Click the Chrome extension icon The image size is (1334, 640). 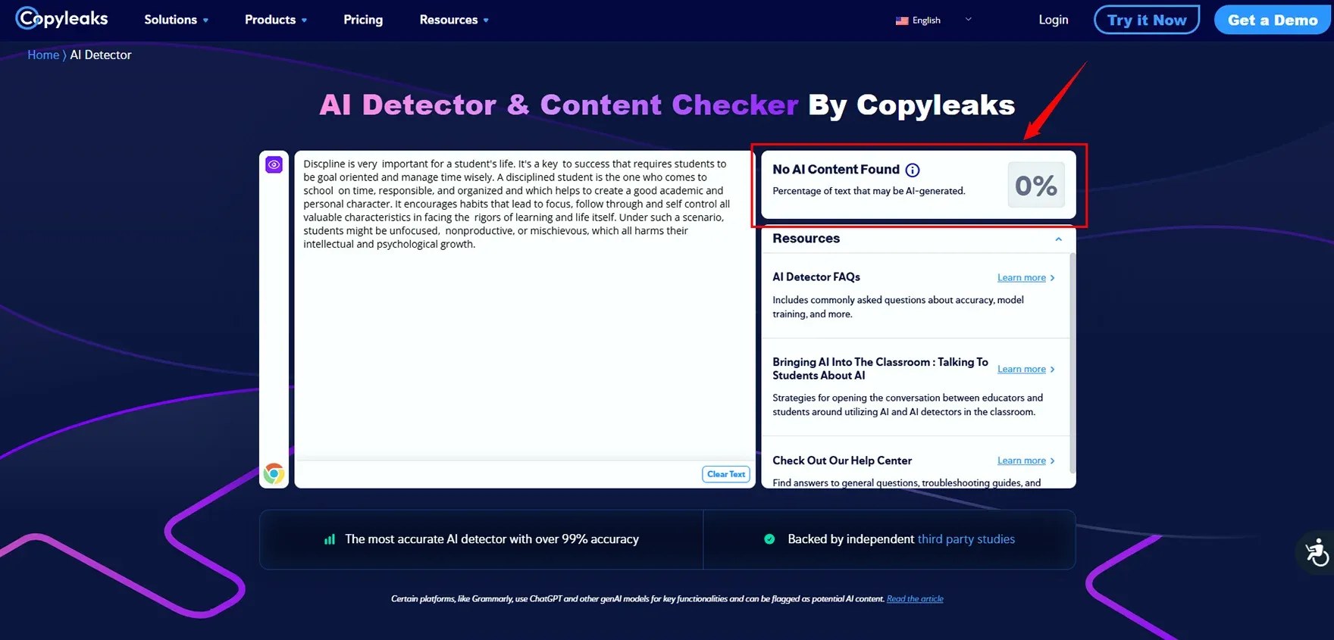pyautogui.click(x=274, y=474)
